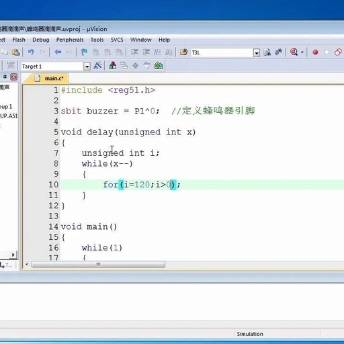Screen dimensions: 344x344
Task: Comment out selected lines
Action: [x=157, y=52]
